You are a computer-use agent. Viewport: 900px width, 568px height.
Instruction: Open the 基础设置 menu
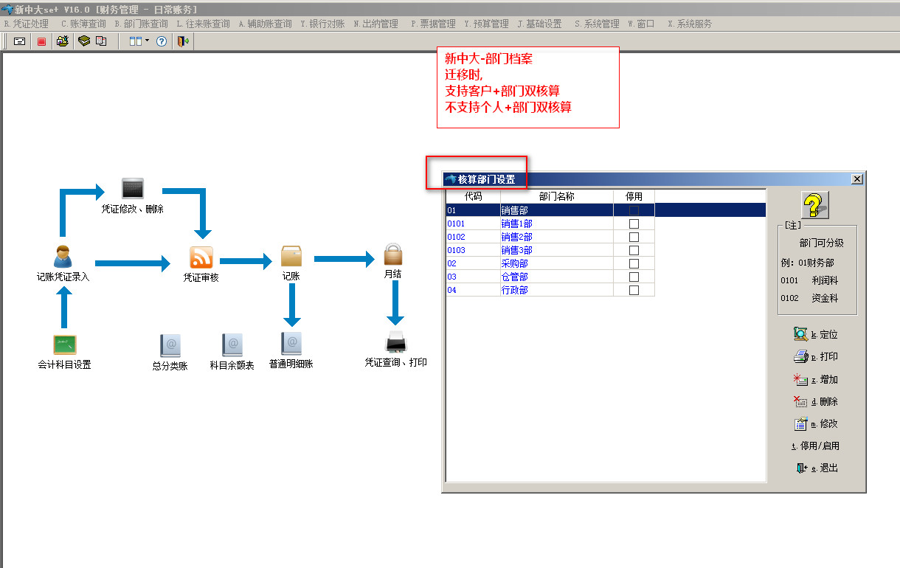(x=539, y=24)
